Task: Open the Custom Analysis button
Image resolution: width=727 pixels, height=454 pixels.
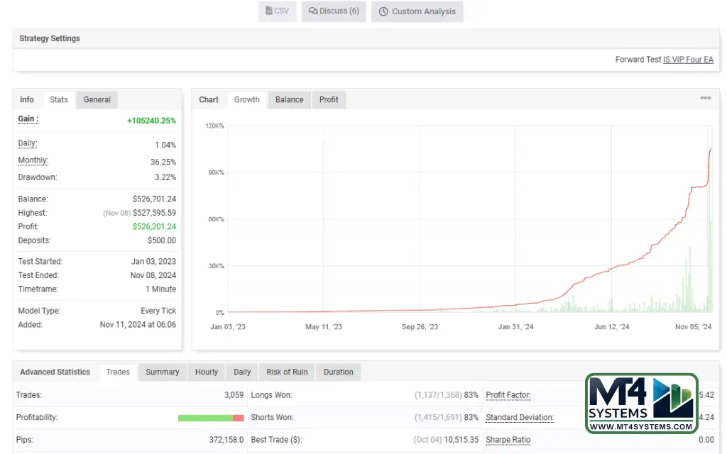Action: click(x=417, y=11)
